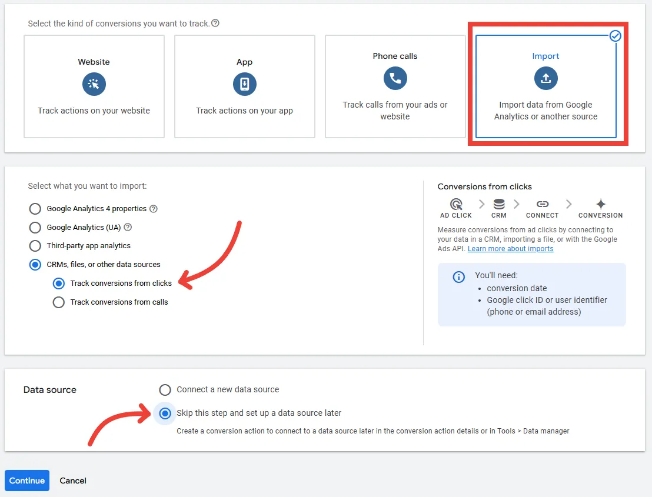This screenshot has height=497, width=652.
Task: Click the Conversions from clicks heading
Action: coord(484,186)
